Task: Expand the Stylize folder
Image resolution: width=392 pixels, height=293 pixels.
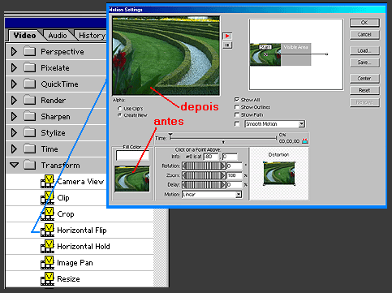Action: pyautogui.click(x=14, y=133)
